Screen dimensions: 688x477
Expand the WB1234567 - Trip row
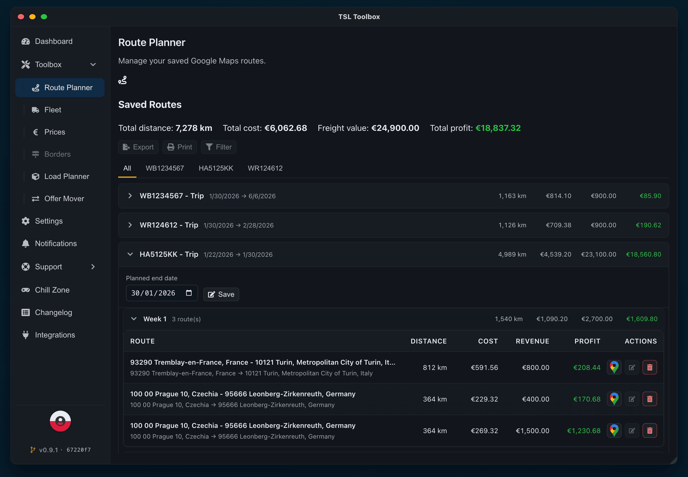393,196
